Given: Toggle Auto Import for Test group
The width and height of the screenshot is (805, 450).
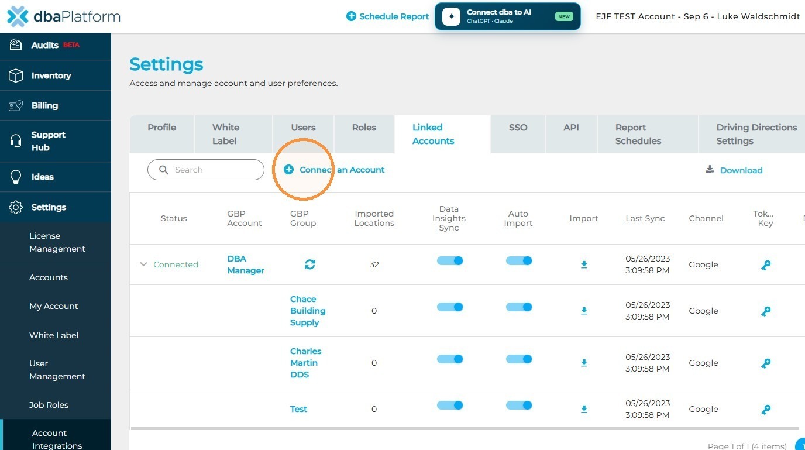Looking at the screenshot, I should (x=519, y=406).
